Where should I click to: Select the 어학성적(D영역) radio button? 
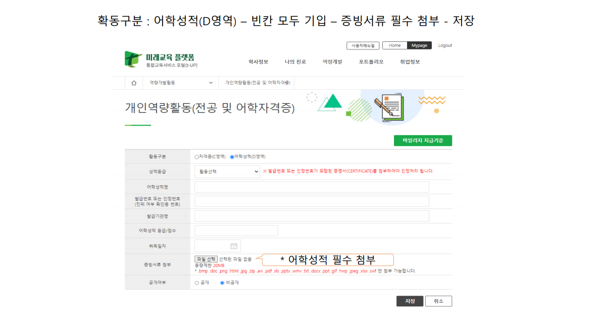(x=232, y=157)
